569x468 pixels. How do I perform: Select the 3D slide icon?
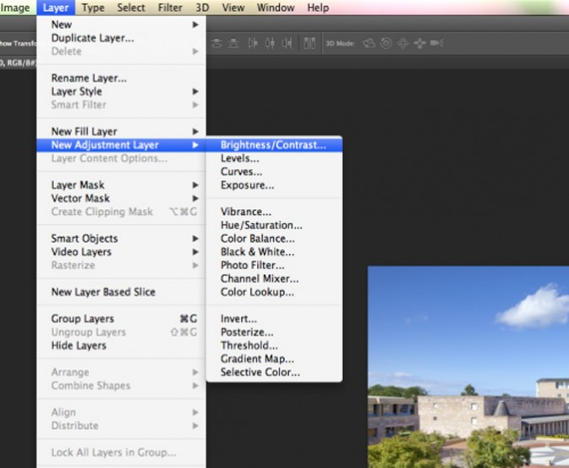(x=419, y=43)
